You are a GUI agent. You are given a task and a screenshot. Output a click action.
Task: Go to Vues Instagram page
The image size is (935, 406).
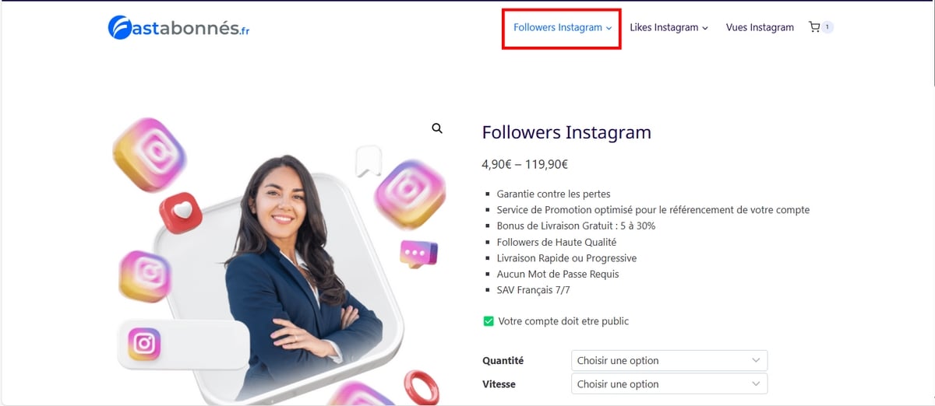point(760,27)
